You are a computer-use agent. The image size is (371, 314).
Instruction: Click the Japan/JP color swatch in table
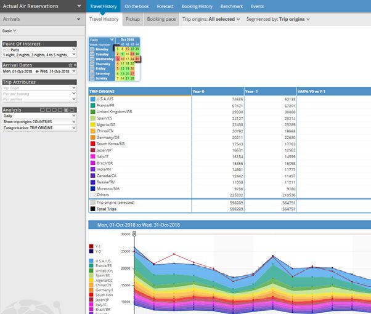pyautogui.click(x=92, y=150)
